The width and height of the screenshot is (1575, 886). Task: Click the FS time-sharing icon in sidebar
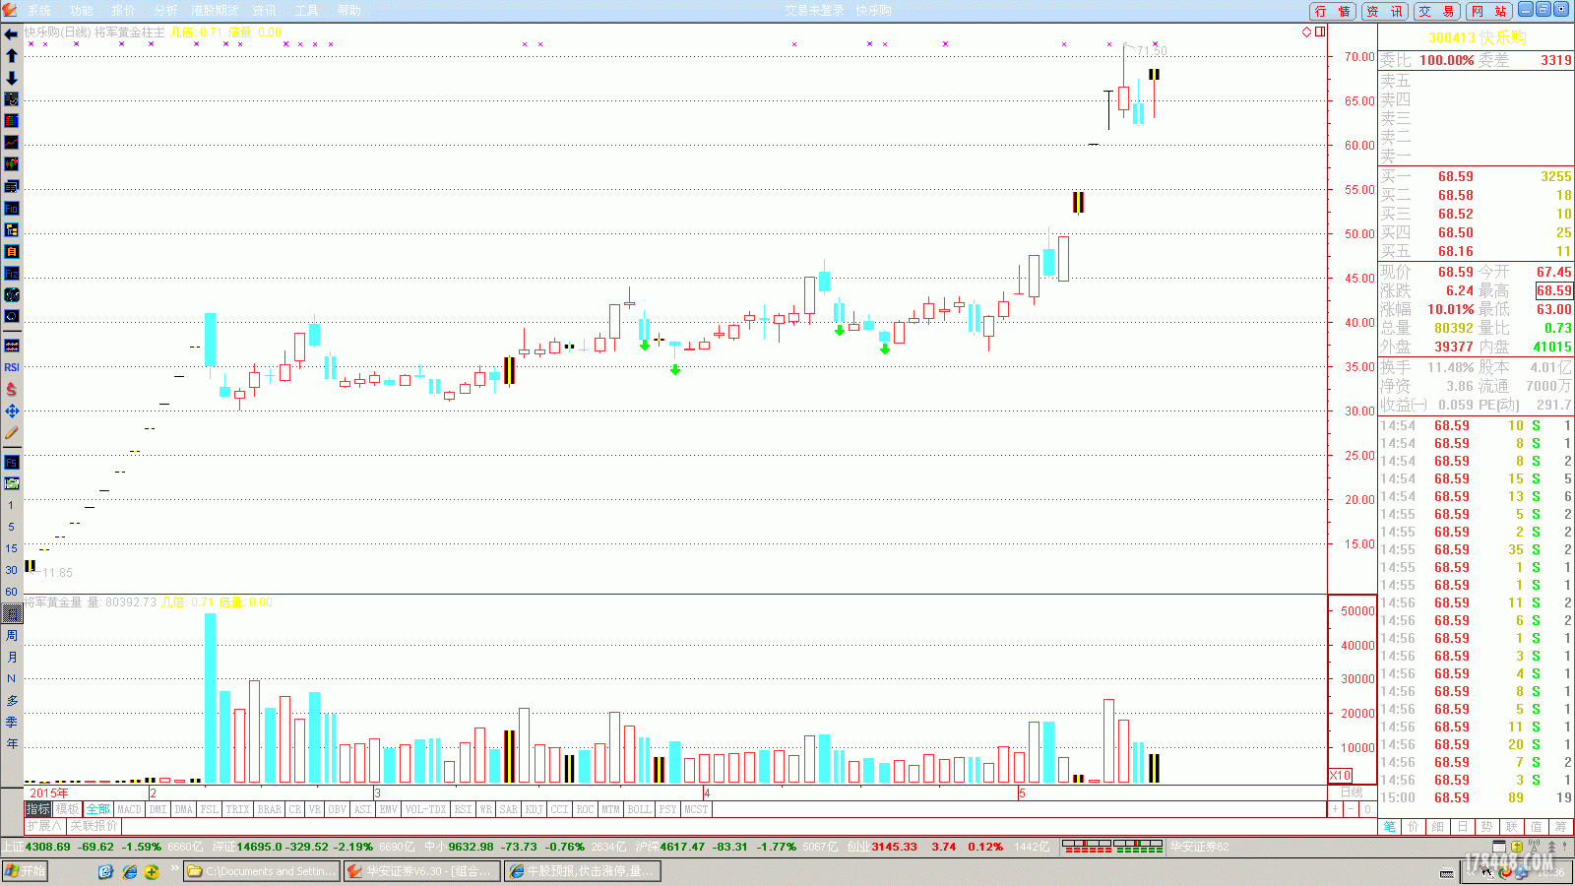click(11, 462)
